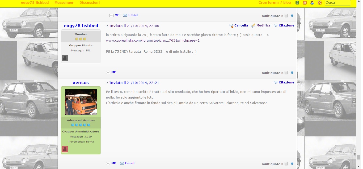Click the Cerca search field
363x169 pixels.
(338, 3)
